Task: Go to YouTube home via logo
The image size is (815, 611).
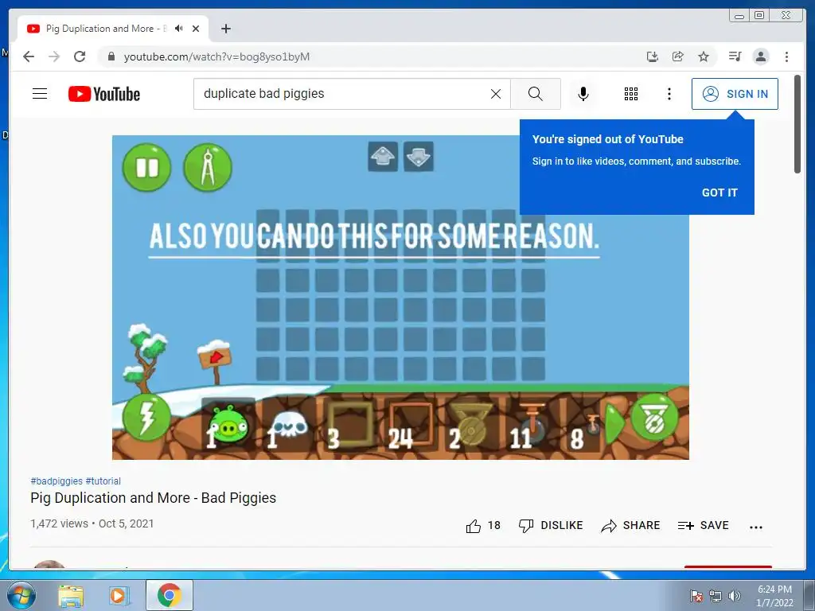Action: click(104, 94)
